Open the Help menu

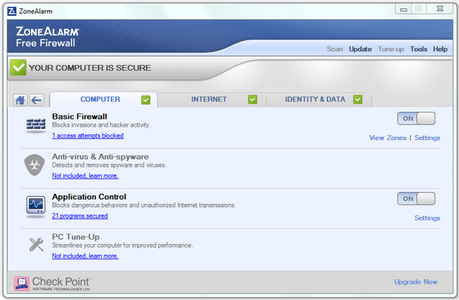[x=440, y=49]
